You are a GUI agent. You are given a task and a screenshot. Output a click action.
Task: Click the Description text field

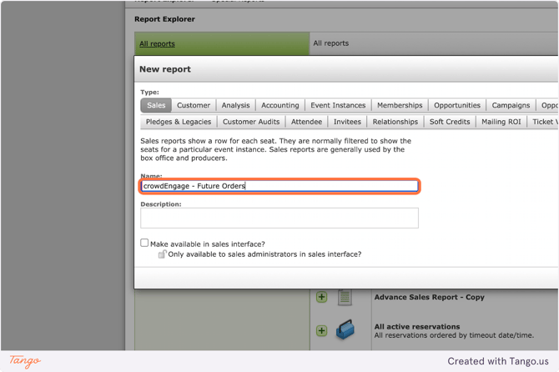click(x=279, y=218)
